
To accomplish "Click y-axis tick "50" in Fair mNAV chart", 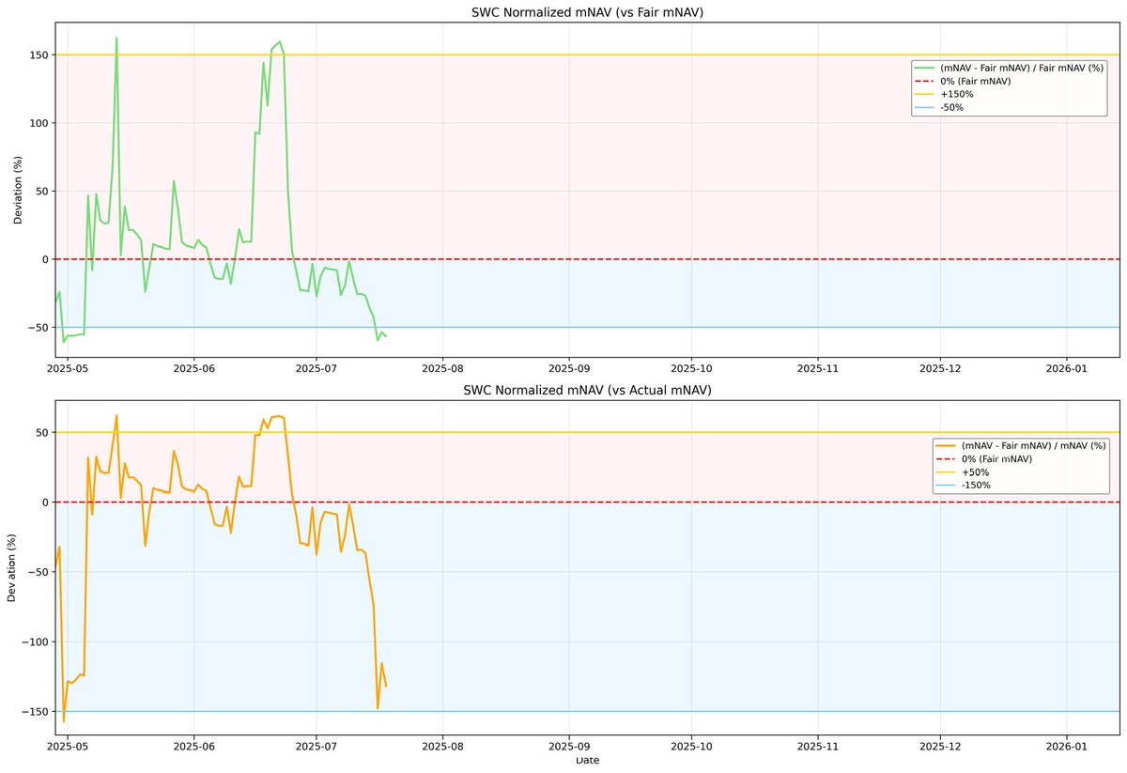I will click(x=41, y=191).
